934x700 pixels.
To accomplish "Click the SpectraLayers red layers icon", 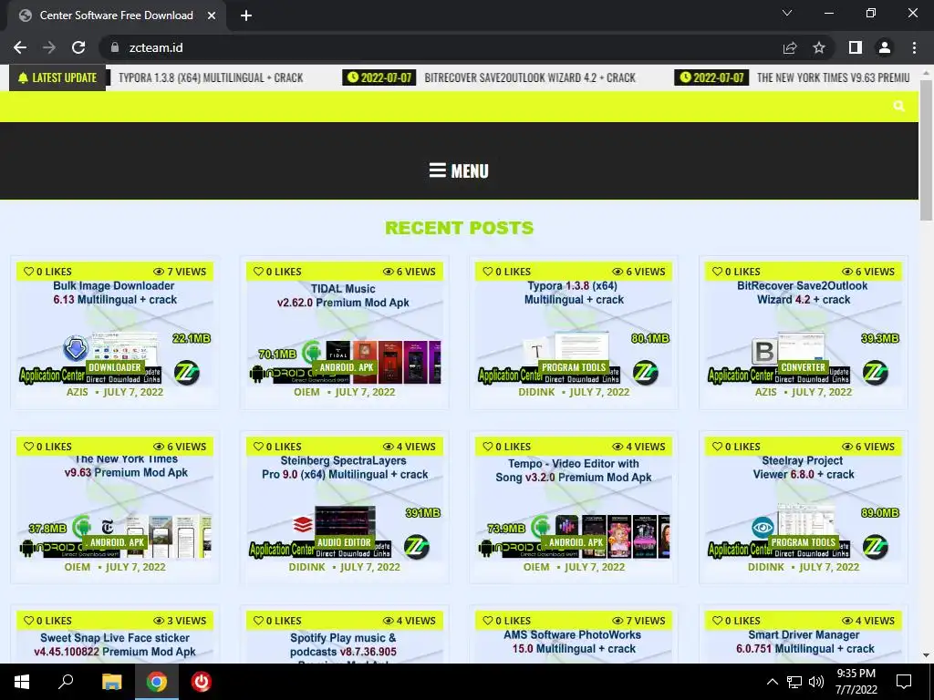I will tap(303, 524).
